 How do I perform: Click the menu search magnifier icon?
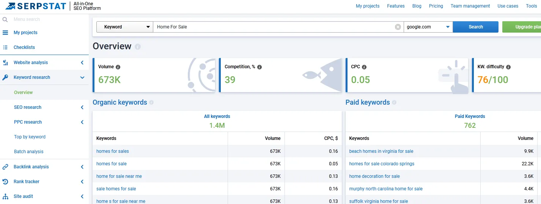coord(5,19)
